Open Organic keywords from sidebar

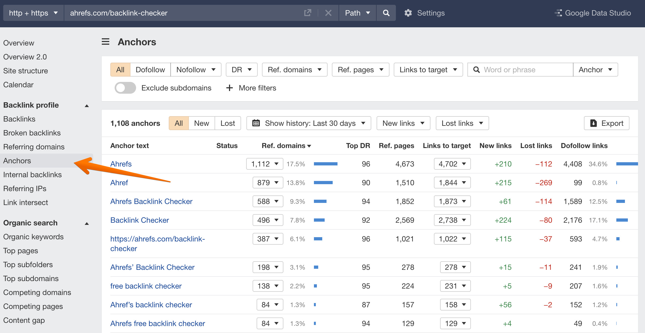(33, 237)
